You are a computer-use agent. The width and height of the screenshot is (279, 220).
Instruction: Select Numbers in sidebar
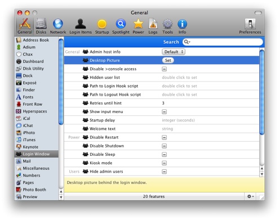tap(36, 176)
